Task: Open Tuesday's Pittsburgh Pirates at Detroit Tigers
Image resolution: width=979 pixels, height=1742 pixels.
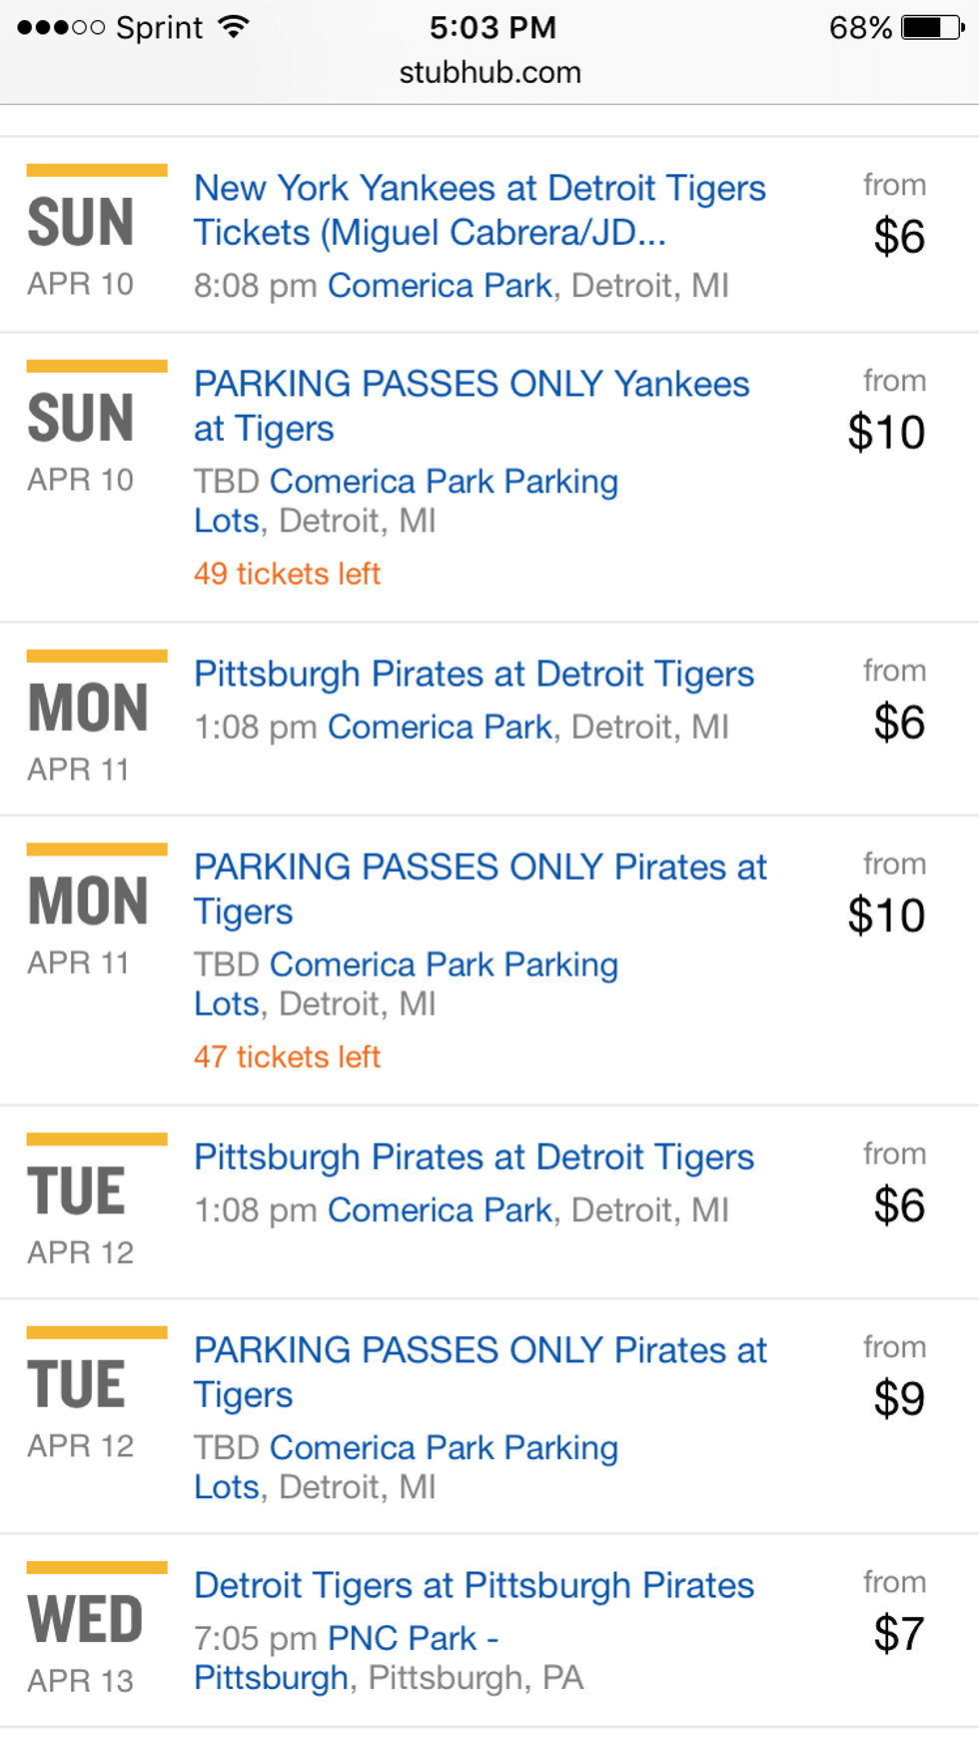Action: pos(474,1157)
